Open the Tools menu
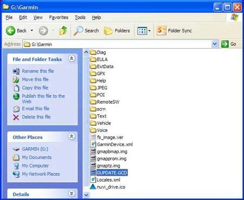Image resolution: width=244 pixels, height=200 pixels. (80, 17)
